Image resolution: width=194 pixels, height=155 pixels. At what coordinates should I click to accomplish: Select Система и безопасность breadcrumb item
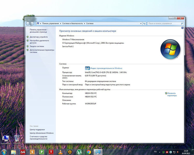click(72, 24)
